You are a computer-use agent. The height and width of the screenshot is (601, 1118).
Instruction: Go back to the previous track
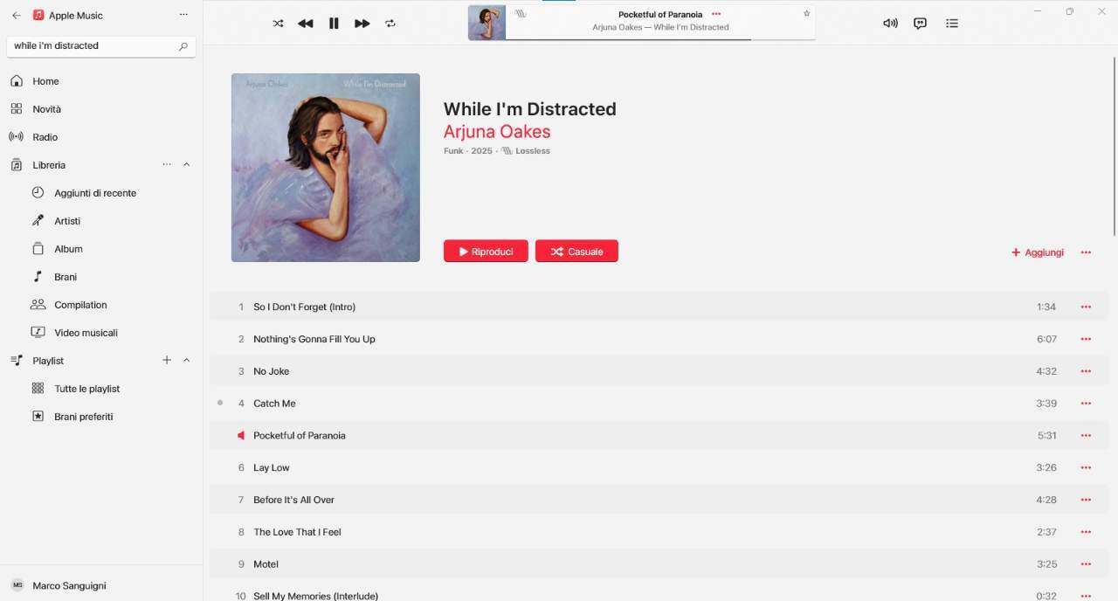(305, 24)
